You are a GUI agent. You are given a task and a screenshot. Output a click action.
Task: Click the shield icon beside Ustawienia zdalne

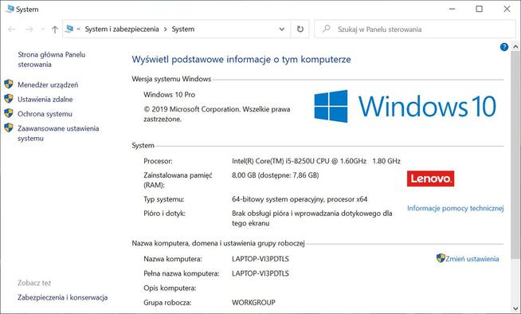coord(9,99)
